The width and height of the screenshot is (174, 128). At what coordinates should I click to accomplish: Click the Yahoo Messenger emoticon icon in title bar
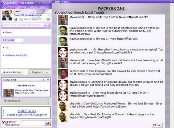click(x=39, y=3)
